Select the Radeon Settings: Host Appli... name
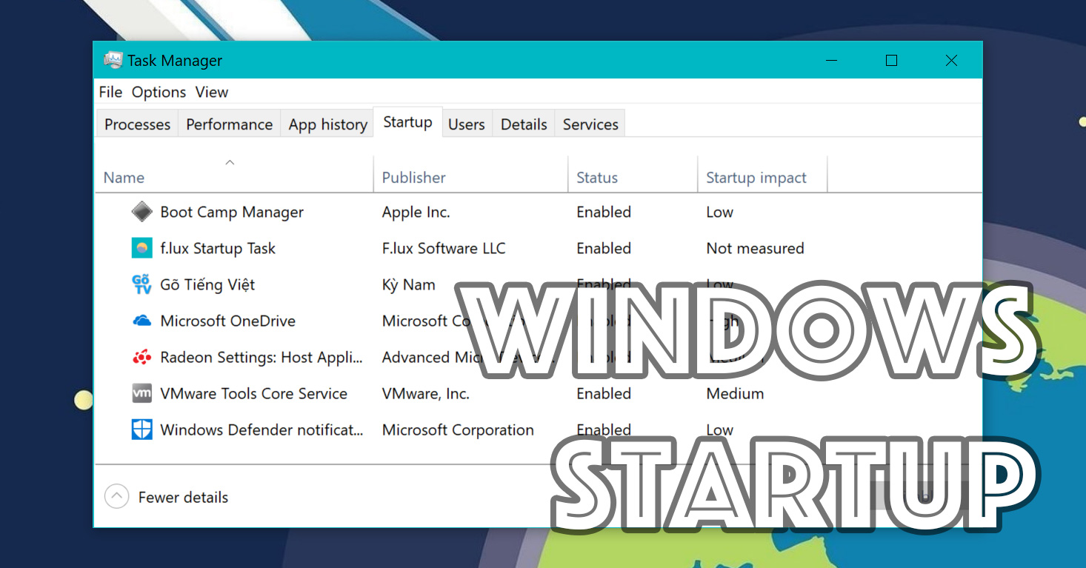Viewport: 1086px width, 568px height. coord(261,357)
